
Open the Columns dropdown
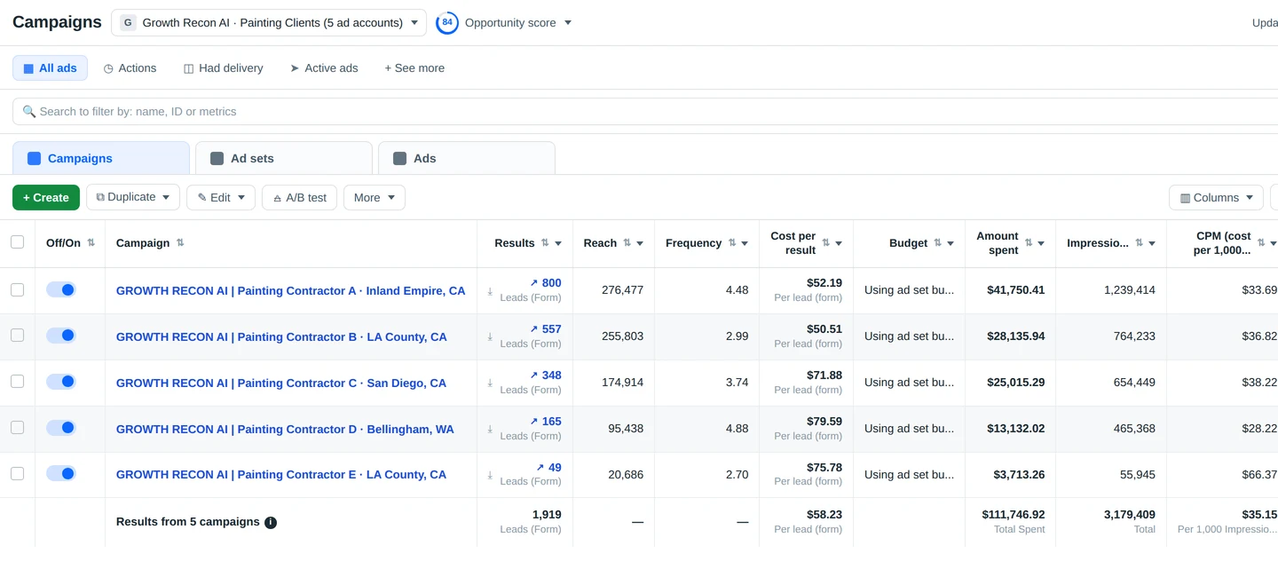point(1216,198)
